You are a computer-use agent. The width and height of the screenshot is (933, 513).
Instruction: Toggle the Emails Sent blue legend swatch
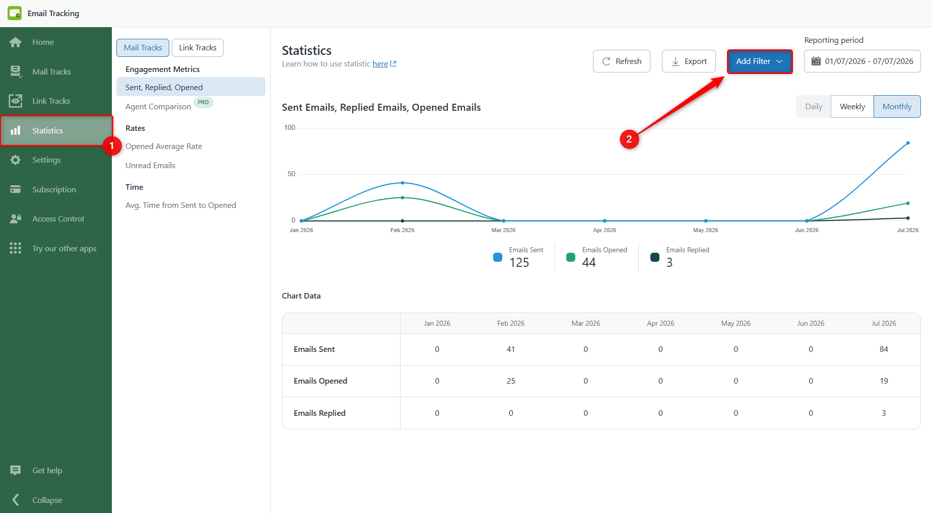(498, 257)
